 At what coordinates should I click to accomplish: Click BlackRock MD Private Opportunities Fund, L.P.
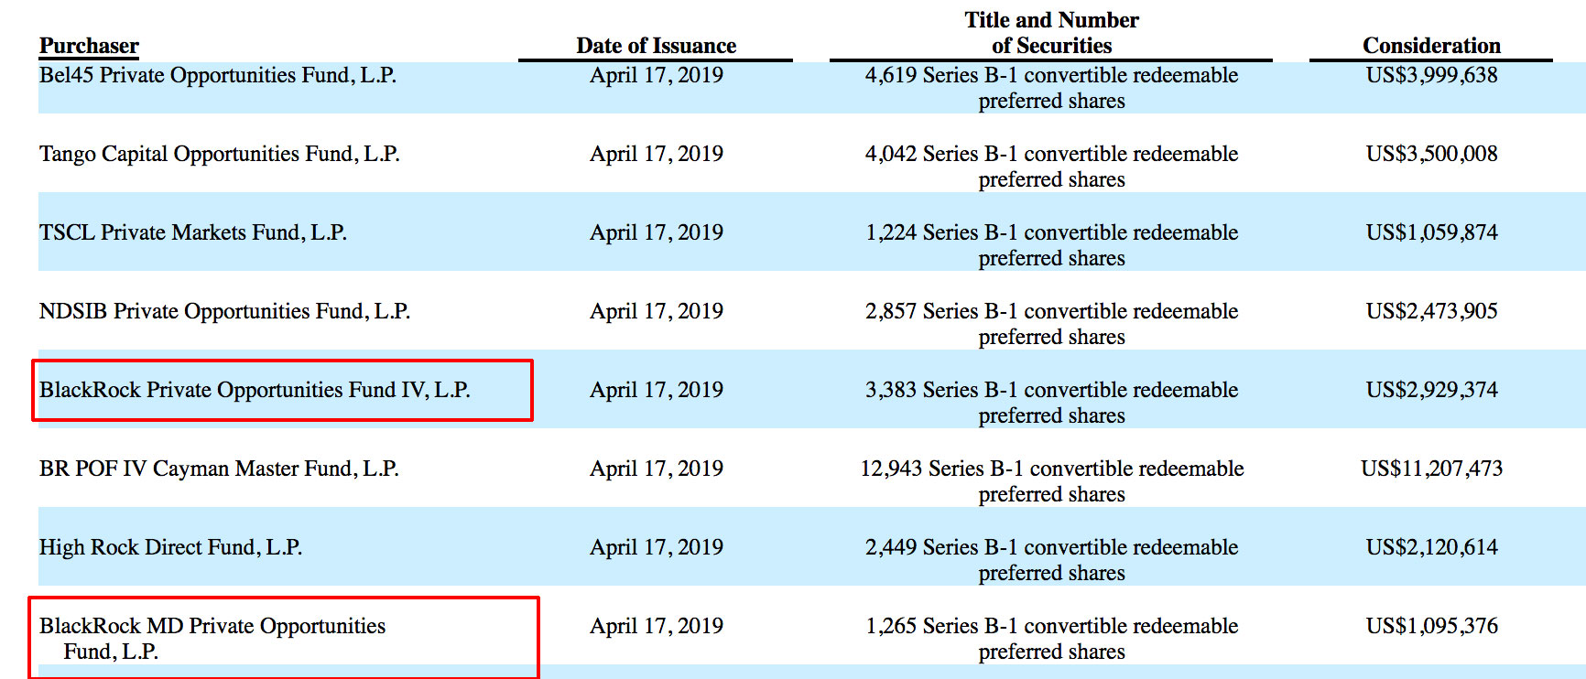point(212,639)
